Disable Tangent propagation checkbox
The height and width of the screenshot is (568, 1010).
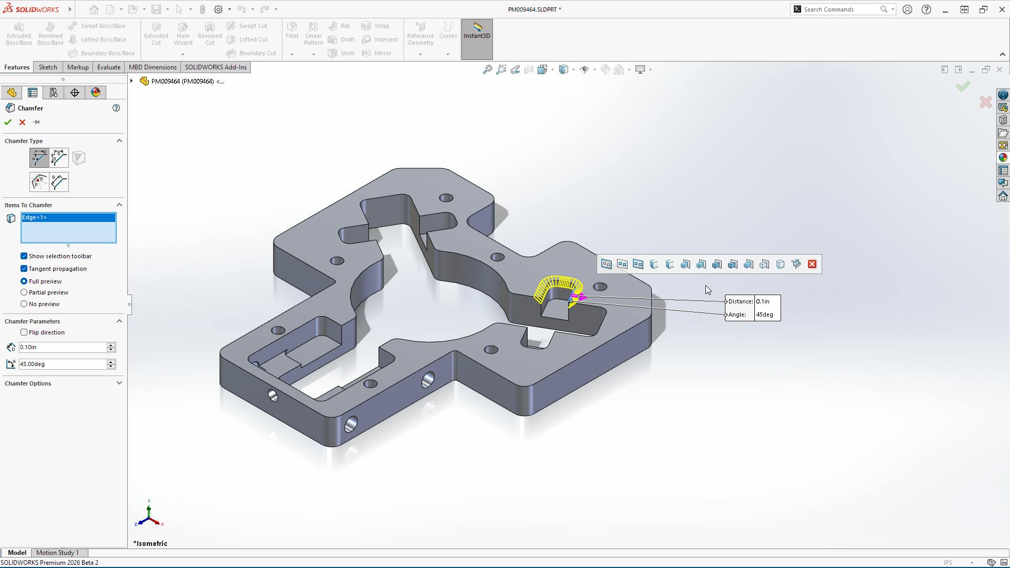[24, 269]
